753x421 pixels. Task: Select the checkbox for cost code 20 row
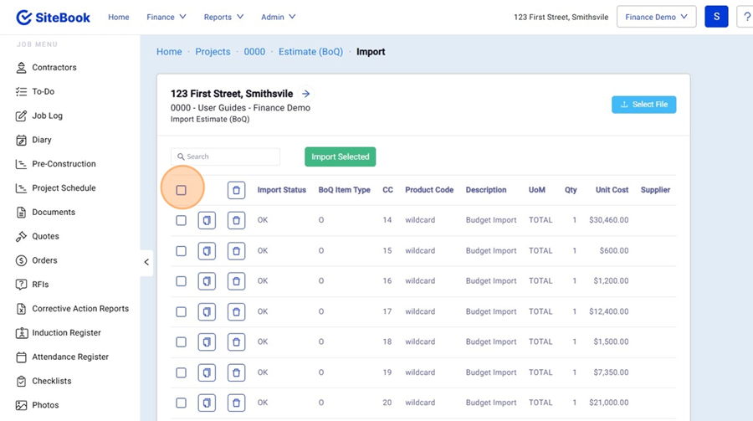[x=181, y=403]
